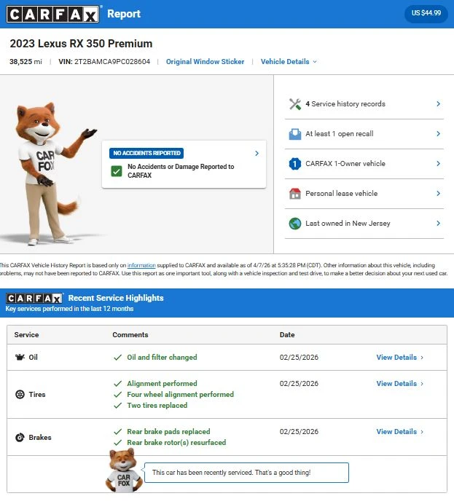Click the Recent Service Highlights heading
Image resolution: width=454 pixels, height=504 pixels.
[116, 299]
